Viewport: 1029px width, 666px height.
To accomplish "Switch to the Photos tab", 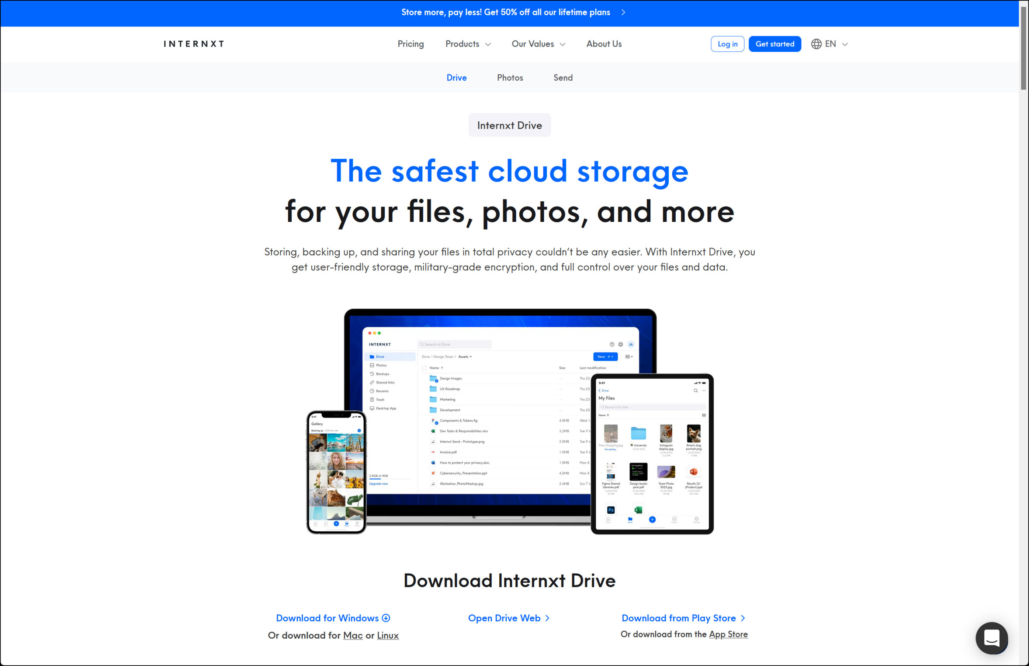I will [x=510, y=78].
